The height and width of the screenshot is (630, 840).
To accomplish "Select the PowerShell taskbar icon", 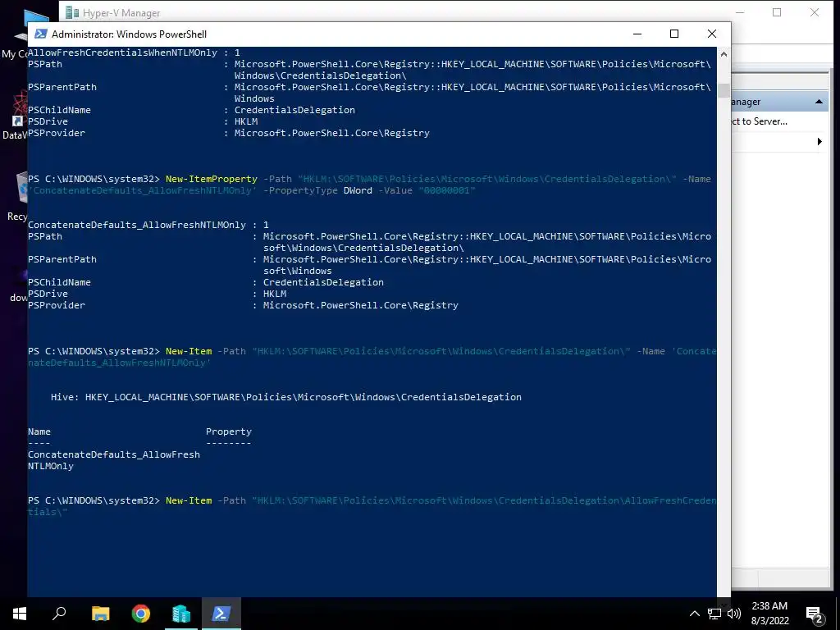I will [x=221, y=614].
